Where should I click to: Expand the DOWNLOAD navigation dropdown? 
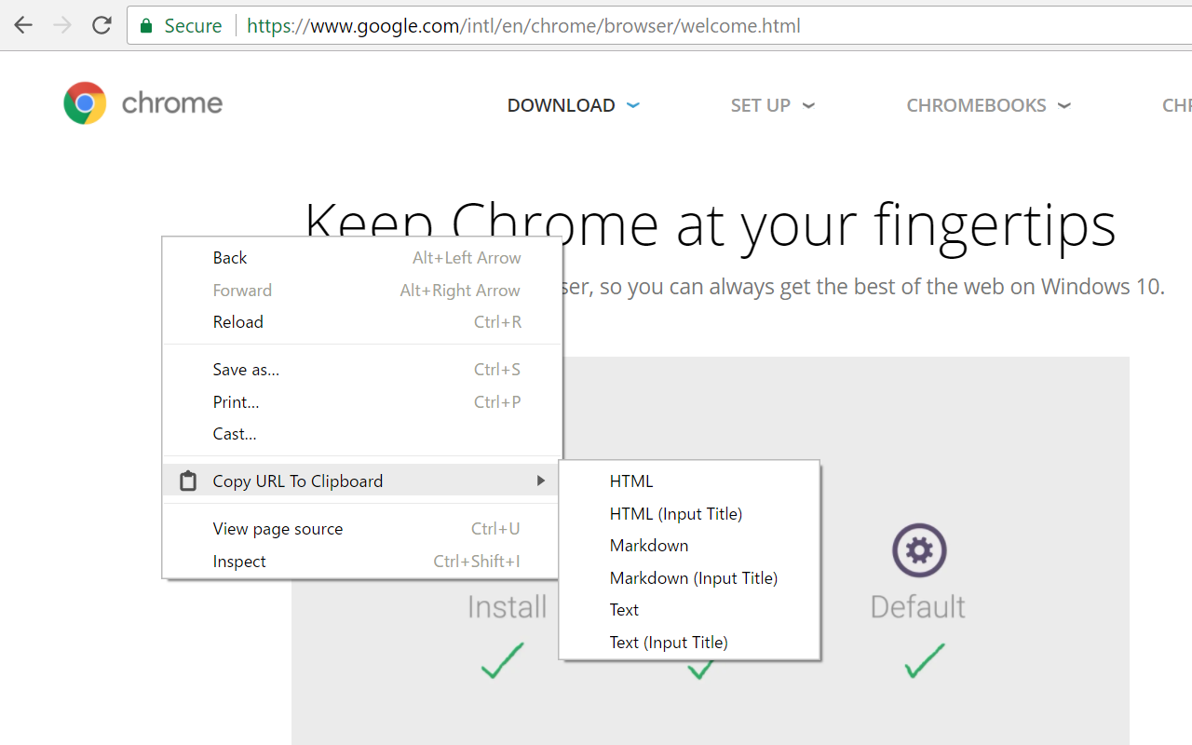[574, 105]
